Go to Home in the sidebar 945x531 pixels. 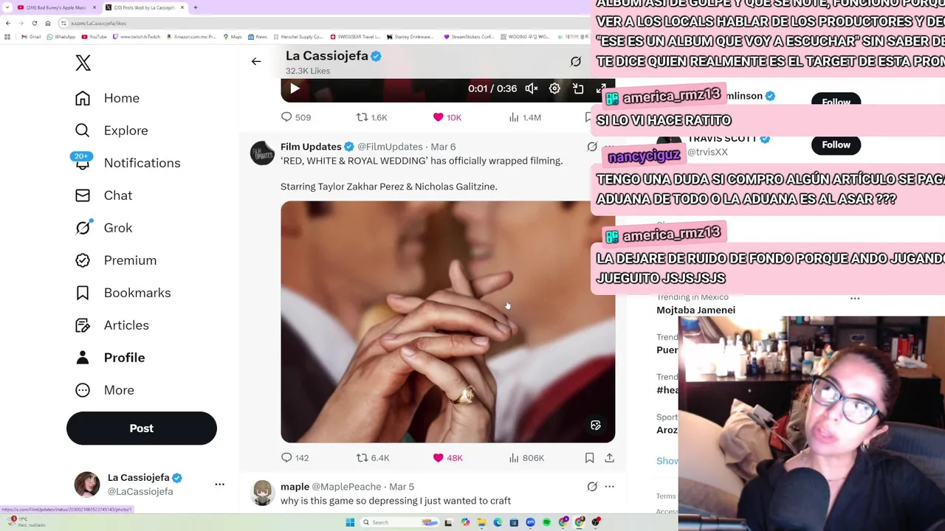coord(107,98)
